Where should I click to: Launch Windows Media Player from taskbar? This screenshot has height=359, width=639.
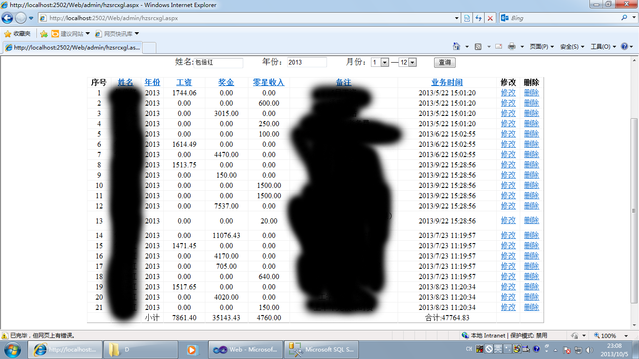pos(193,350)
